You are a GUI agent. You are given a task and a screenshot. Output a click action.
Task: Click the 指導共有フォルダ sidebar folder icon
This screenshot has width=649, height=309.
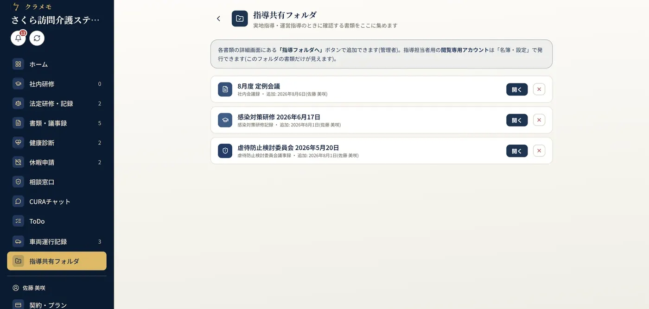point(18,261)
